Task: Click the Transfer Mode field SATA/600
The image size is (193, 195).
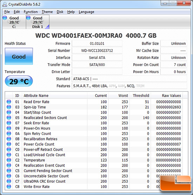Action: point(97,65)
